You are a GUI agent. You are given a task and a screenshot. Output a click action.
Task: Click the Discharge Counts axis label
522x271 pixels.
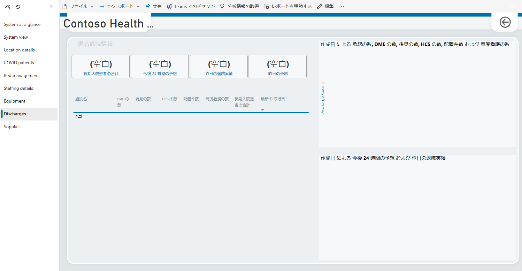point(322,98)
